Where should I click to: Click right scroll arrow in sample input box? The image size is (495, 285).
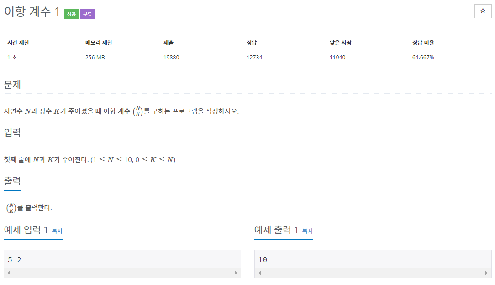(236, 273)
